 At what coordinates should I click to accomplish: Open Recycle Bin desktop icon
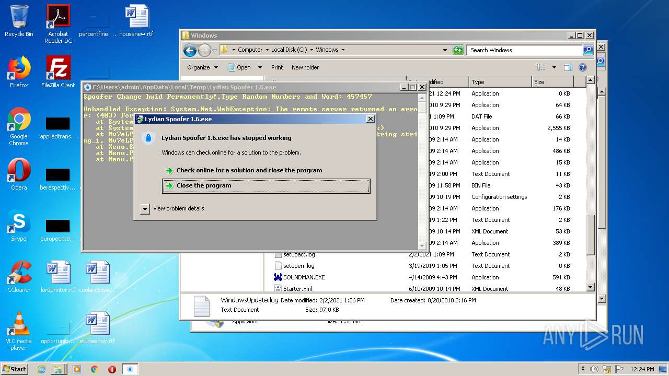[x=19, y=21]
